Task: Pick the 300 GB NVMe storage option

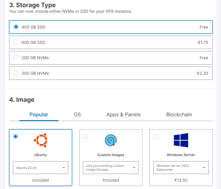Action: coord(16,73)
